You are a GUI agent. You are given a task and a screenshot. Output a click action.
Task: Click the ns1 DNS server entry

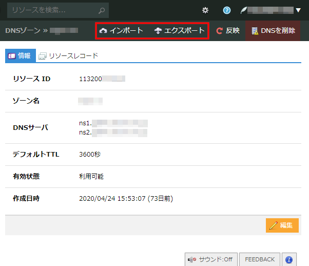point(113,123)
